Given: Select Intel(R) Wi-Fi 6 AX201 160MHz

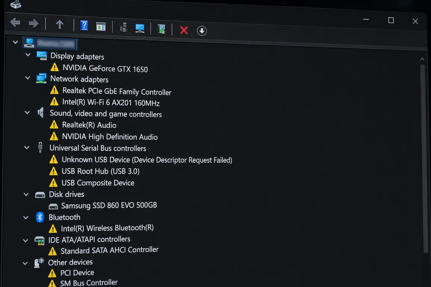Looking at the screenshot, I should click(x=111, y=102).
